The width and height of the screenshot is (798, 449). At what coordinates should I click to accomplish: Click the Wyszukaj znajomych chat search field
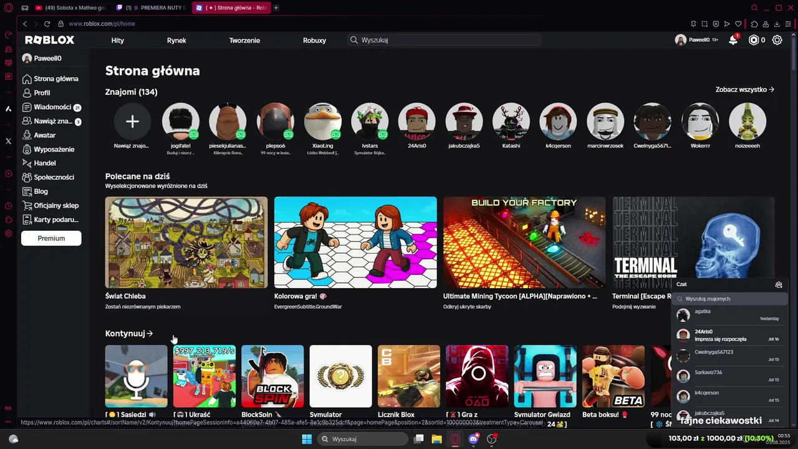[729, 299]
